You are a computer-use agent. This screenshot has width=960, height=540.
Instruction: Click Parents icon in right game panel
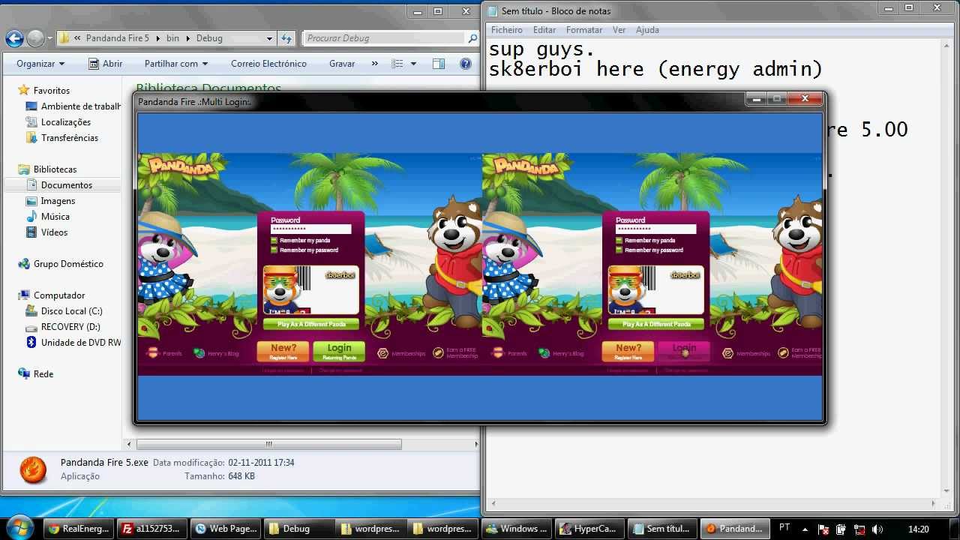point(499,352)
